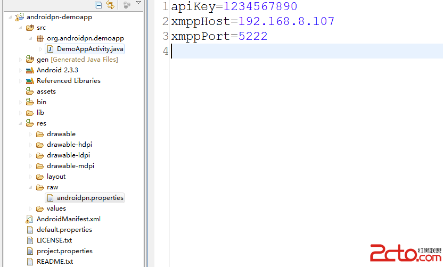Click the gen generated folder icon
Screen dimensions: 443x267
coord(30,59)
